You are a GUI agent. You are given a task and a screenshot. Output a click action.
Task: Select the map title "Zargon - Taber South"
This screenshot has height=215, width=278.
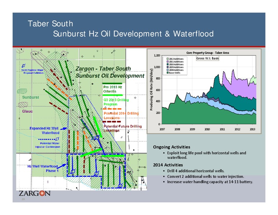(103, 68)
